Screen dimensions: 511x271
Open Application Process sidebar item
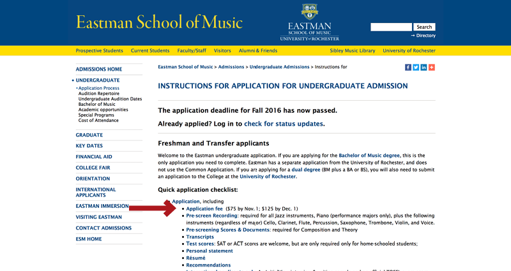[99, 88]
